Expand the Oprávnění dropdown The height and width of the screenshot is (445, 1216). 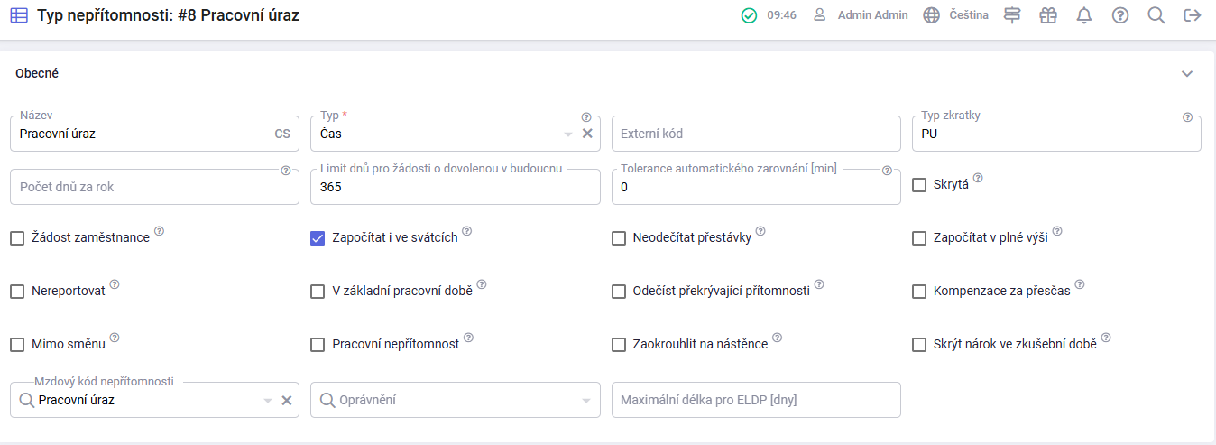tap(586, 401)
